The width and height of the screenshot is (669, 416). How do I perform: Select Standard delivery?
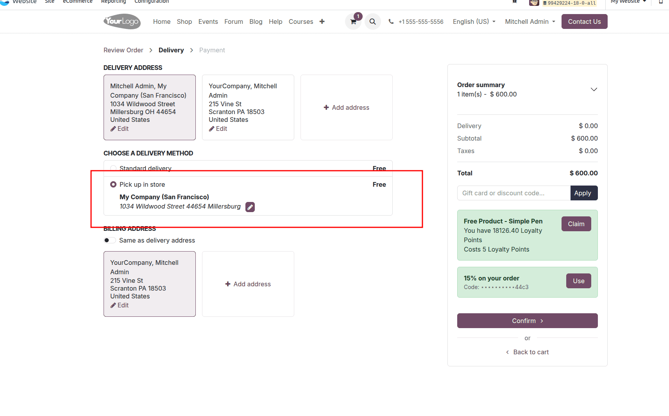pyautogui.click(x=113, y=168)
